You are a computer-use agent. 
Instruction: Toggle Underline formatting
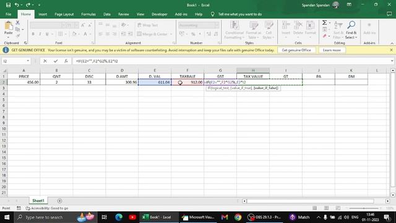point(47,34)
